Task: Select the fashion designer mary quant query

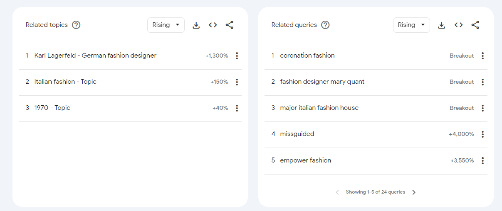Action: 322,82
